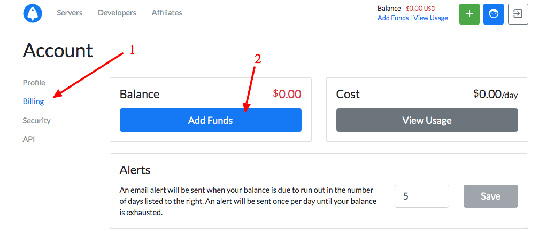Go to the Developers menu item

pyautogui.click(x=117, y=13)
